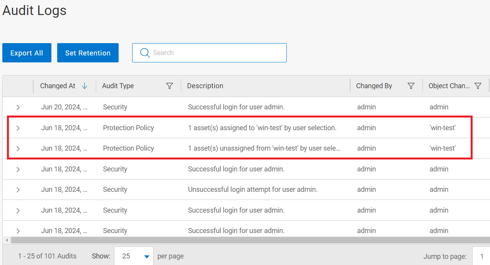Select the Description column header

[205, 86]
